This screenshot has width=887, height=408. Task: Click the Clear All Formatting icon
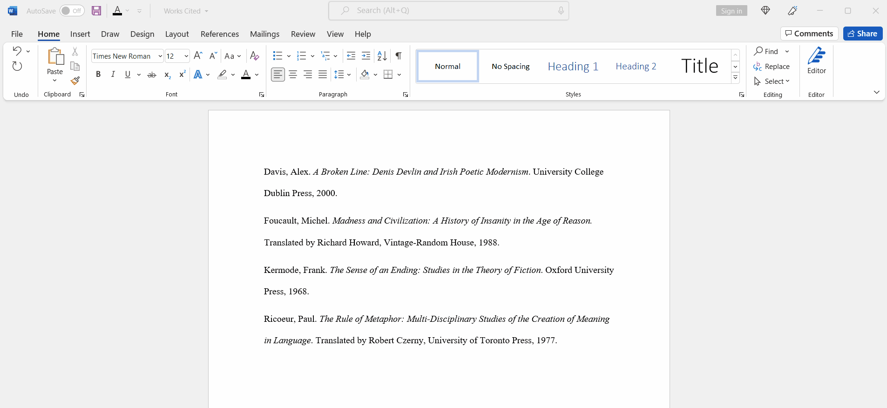(x=254, y=56)
